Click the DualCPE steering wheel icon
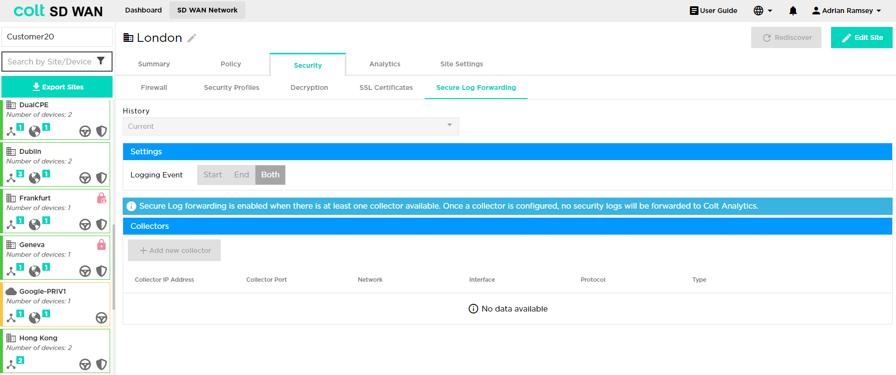 coord(85,131)
